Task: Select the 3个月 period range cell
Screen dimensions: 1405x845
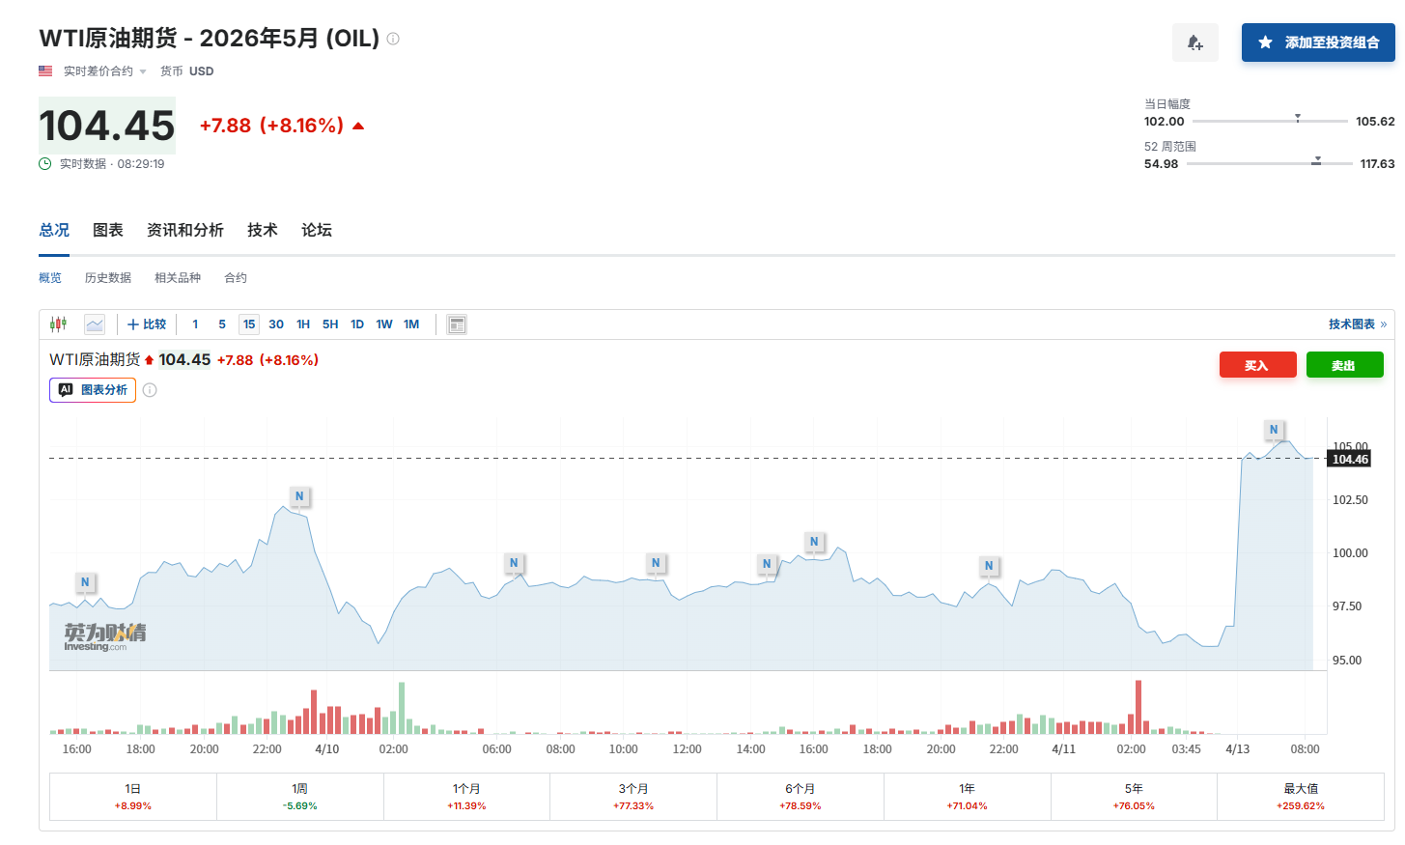Action: [x=633, y=797]
